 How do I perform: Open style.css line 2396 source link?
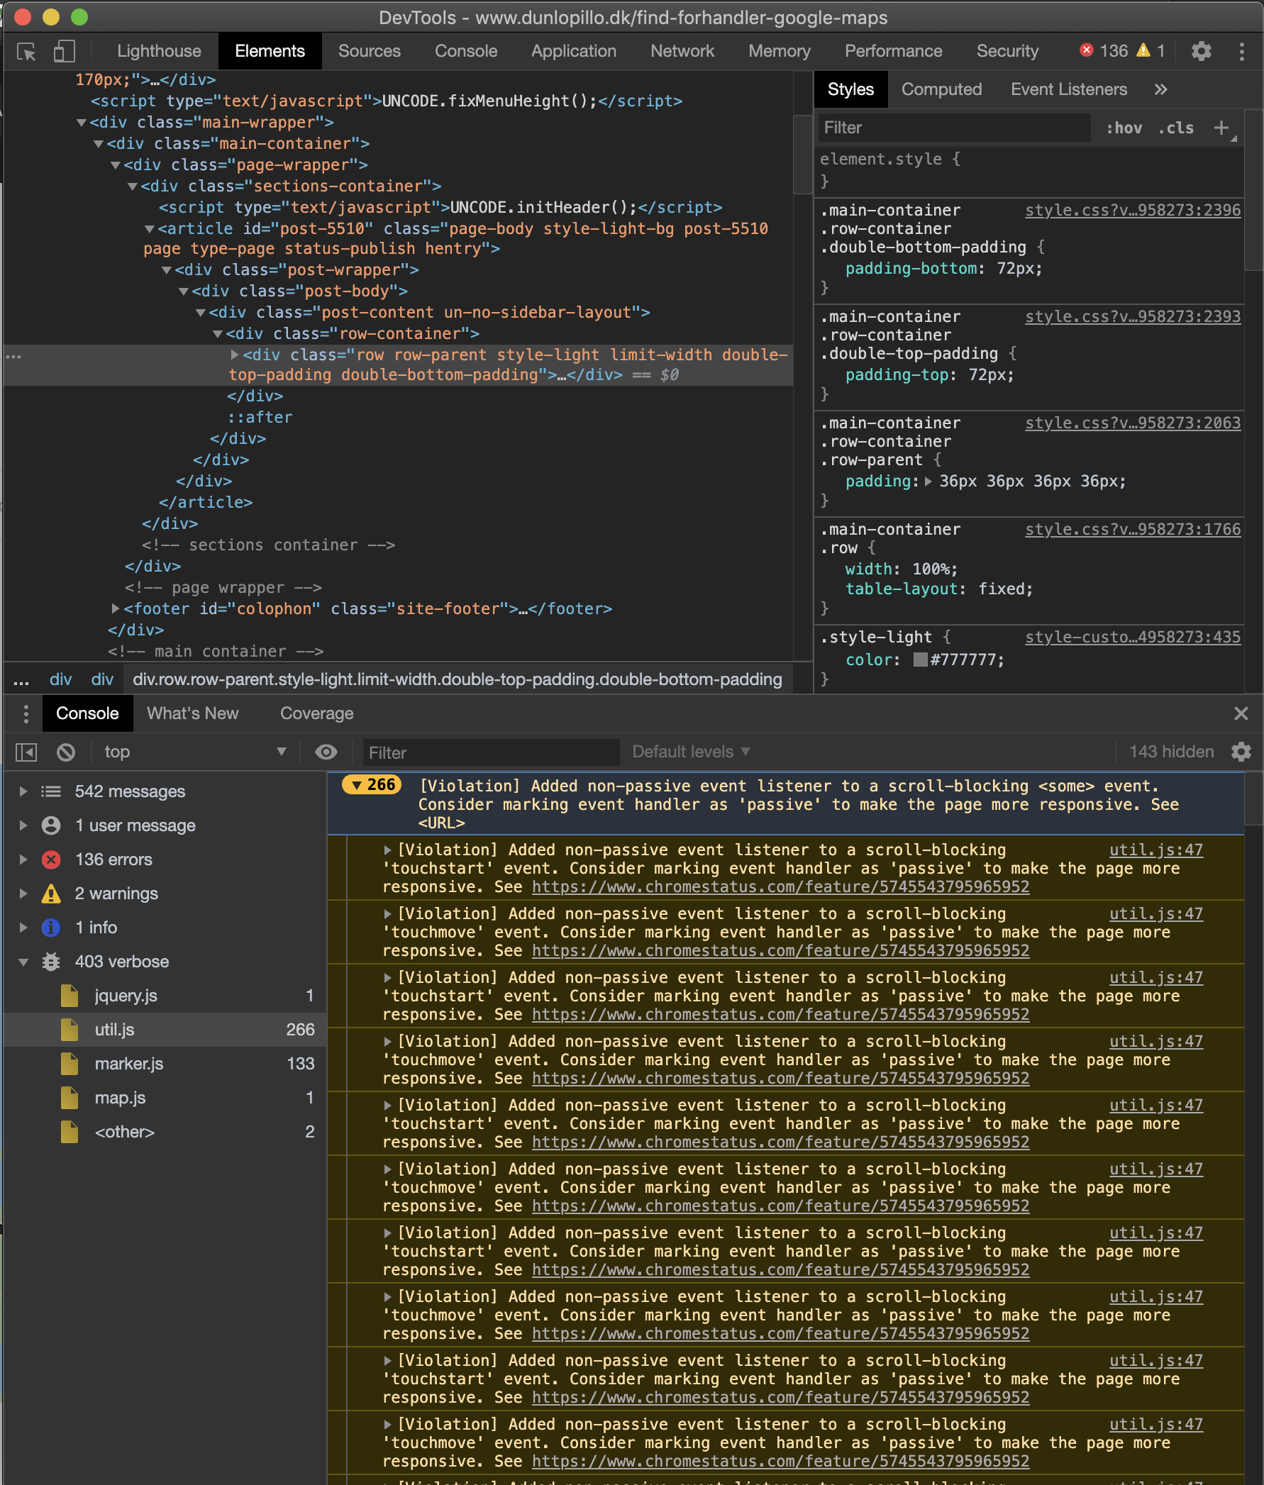[x=1132, y=211]
